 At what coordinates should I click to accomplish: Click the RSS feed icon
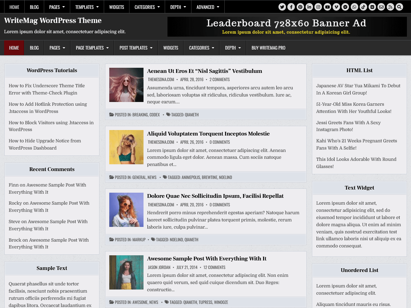tap(390, 7)
